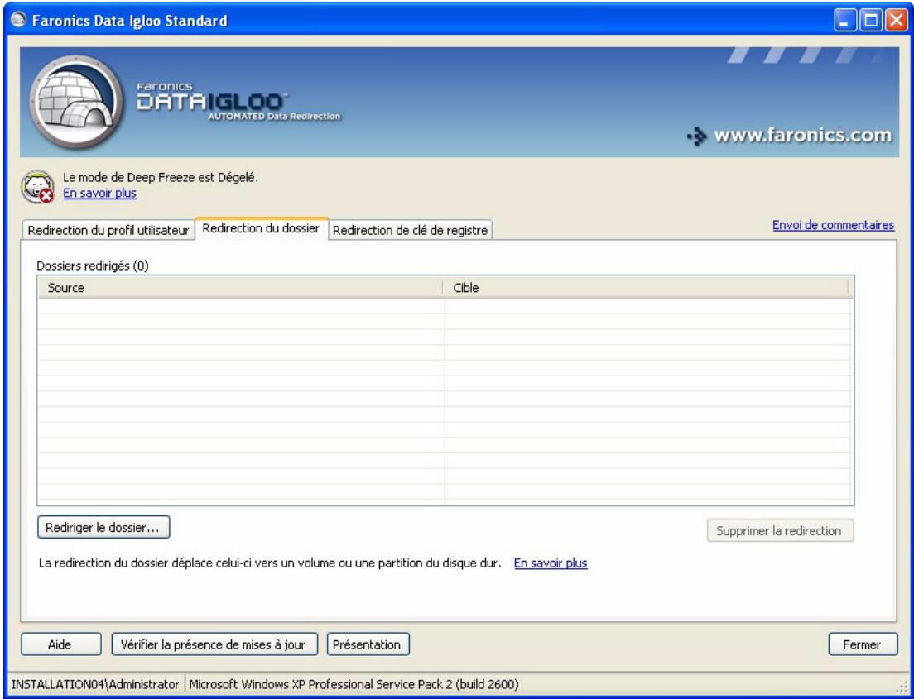This screenshot has height=699, width=914.
Task: Click 'Le mode de Deep Freeze est Dégelé' text
Action: point(161,178)
